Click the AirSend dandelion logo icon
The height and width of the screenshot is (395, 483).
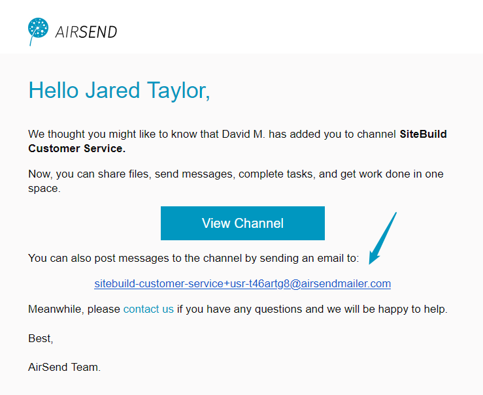click(38, 31)
